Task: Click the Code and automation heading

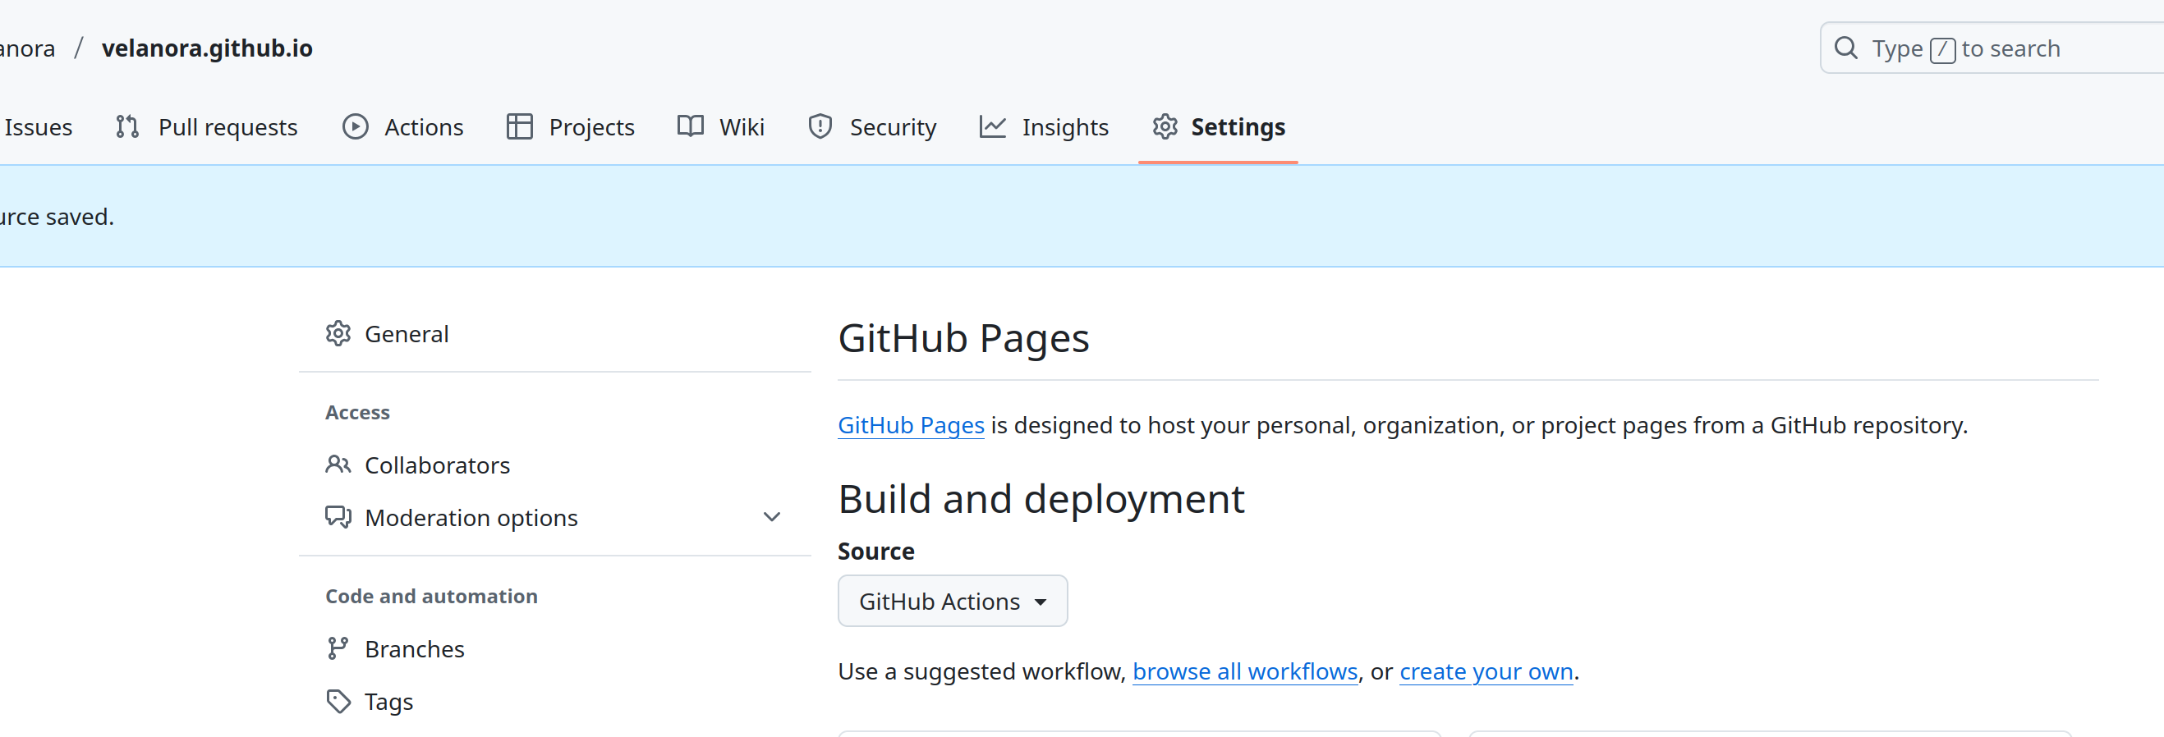Action: pos(431,596)
